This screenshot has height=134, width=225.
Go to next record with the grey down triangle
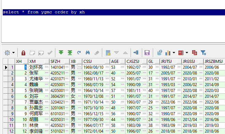tap(116, 53)
